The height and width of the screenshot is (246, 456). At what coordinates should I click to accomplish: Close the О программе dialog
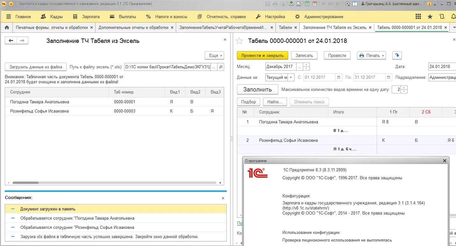coord(445,161)
